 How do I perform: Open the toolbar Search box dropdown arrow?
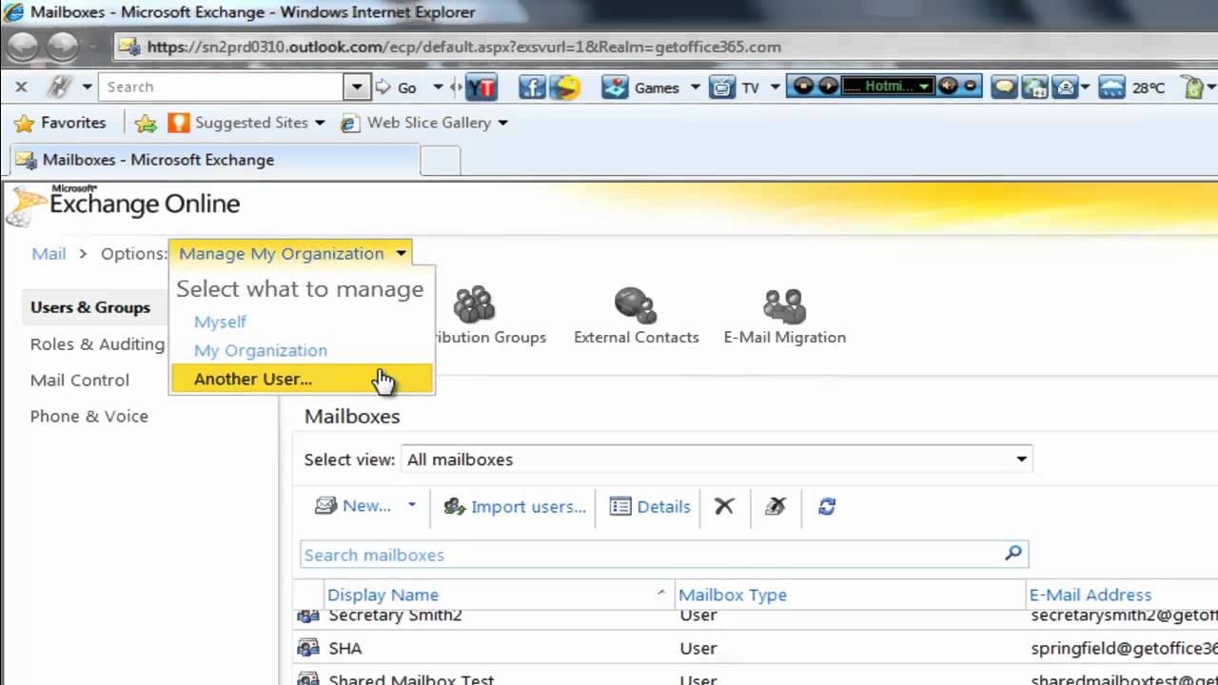[x=357, y=87]
